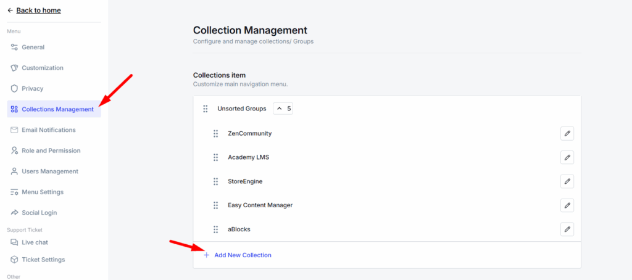Click the drag handle beside Academy LMS

215,157
